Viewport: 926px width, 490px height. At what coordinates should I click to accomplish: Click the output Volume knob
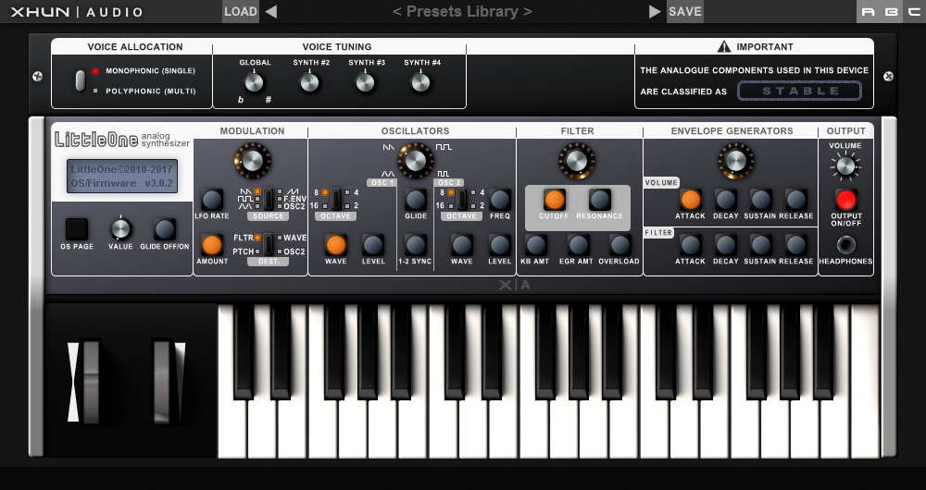pyautogui.click(x=845, y=166)
